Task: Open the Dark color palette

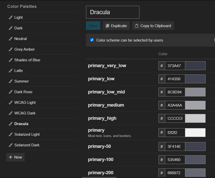Action: tap(42, 28)
